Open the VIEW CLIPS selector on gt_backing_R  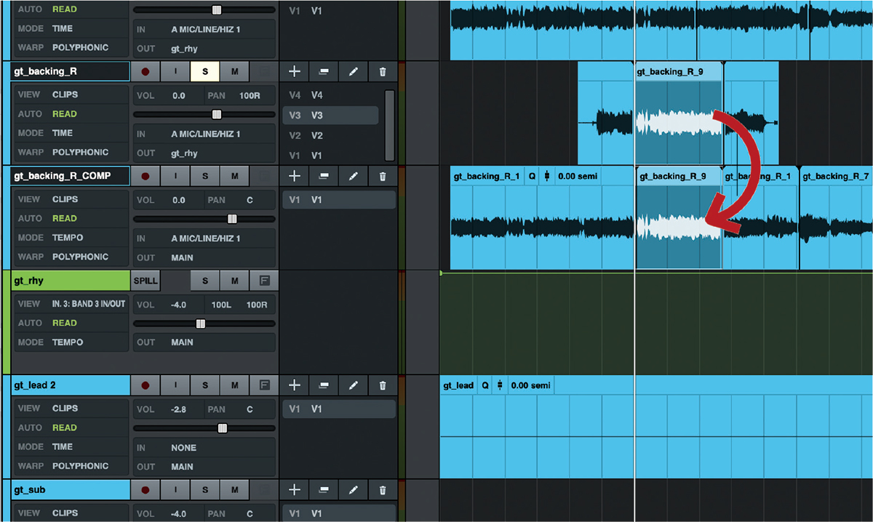point(71,95)
